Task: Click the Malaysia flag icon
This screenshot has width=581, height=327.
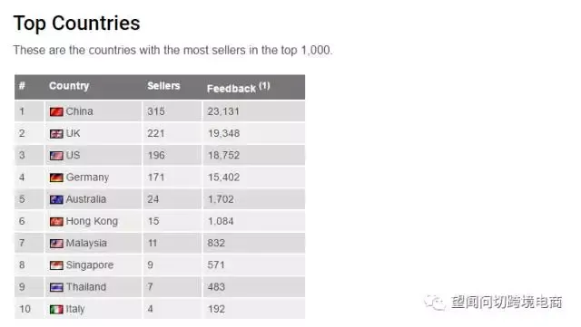Action: tap(56, 244)
